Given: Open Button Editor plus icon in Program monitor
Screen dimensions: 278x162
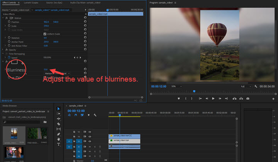Looking at the screenshot, I should pyautogui.click(x=273, y=99).
